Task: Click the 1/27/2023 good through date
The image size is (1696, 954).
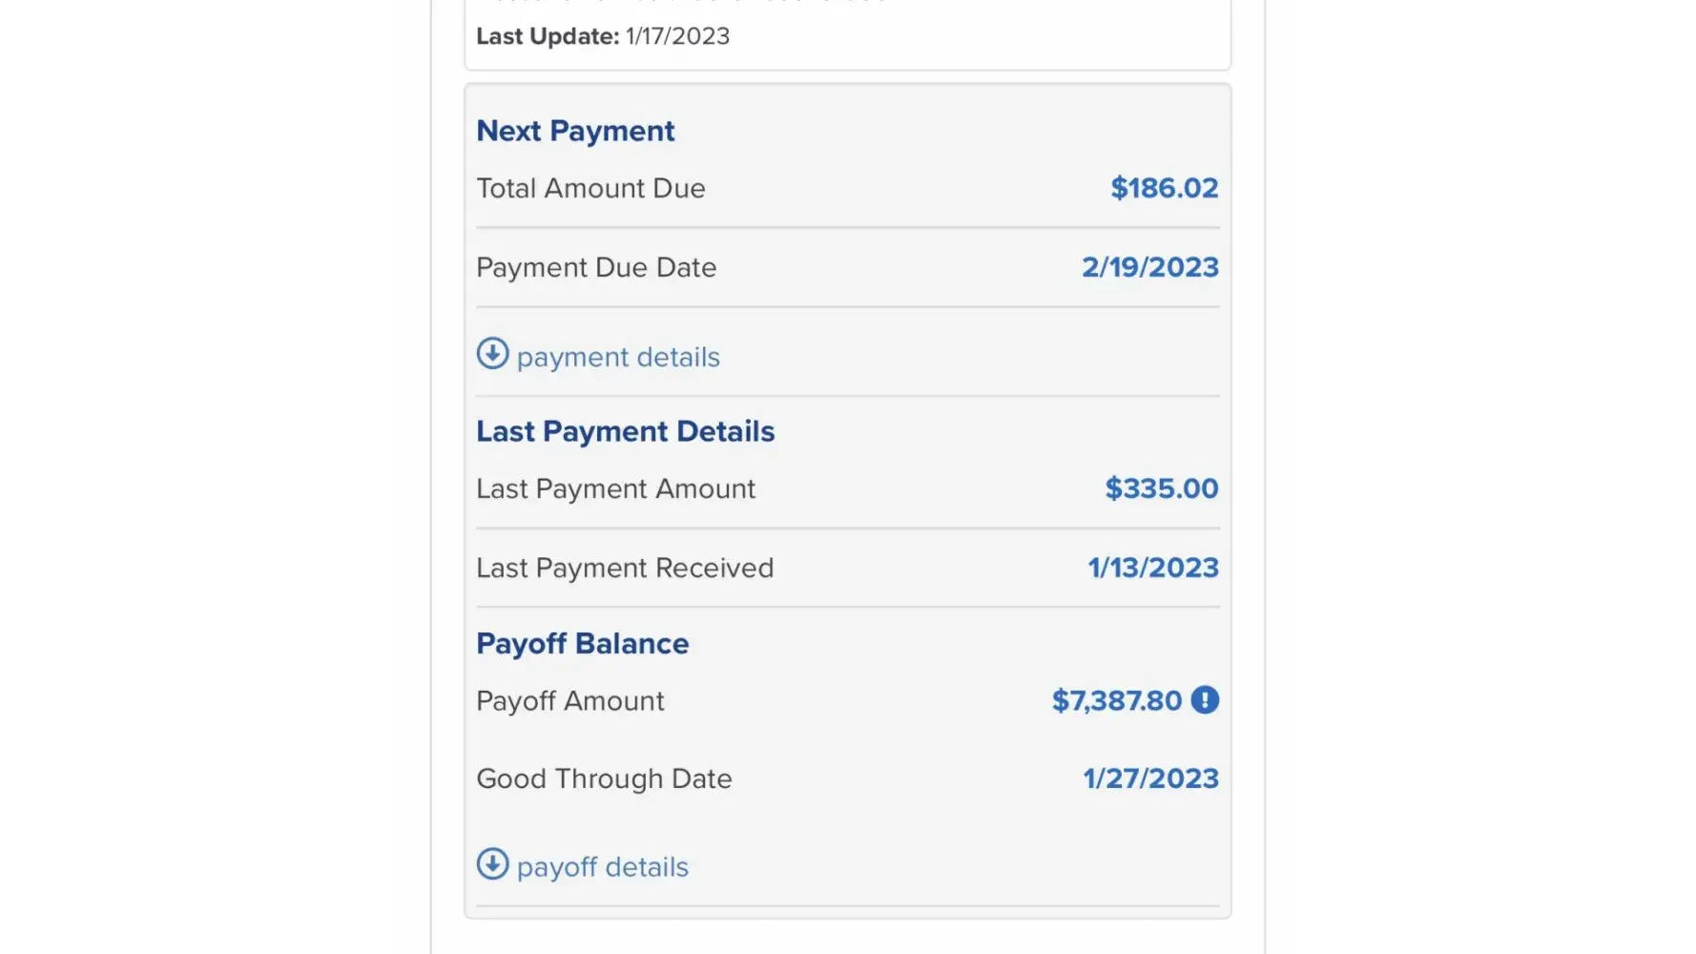Action: pyautogui.click(x=1150, y=778)
